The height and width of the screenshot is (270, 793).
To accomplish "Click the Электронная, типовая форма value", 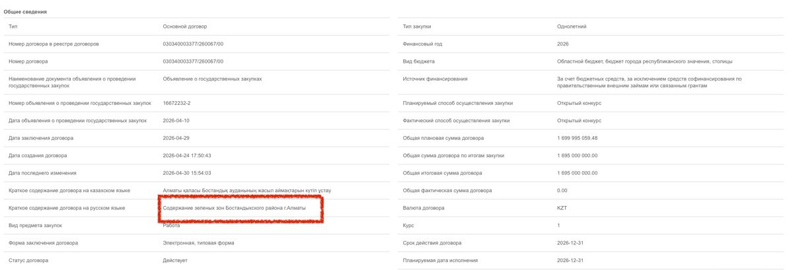I will pyautogui.click(x=198, y=243).
